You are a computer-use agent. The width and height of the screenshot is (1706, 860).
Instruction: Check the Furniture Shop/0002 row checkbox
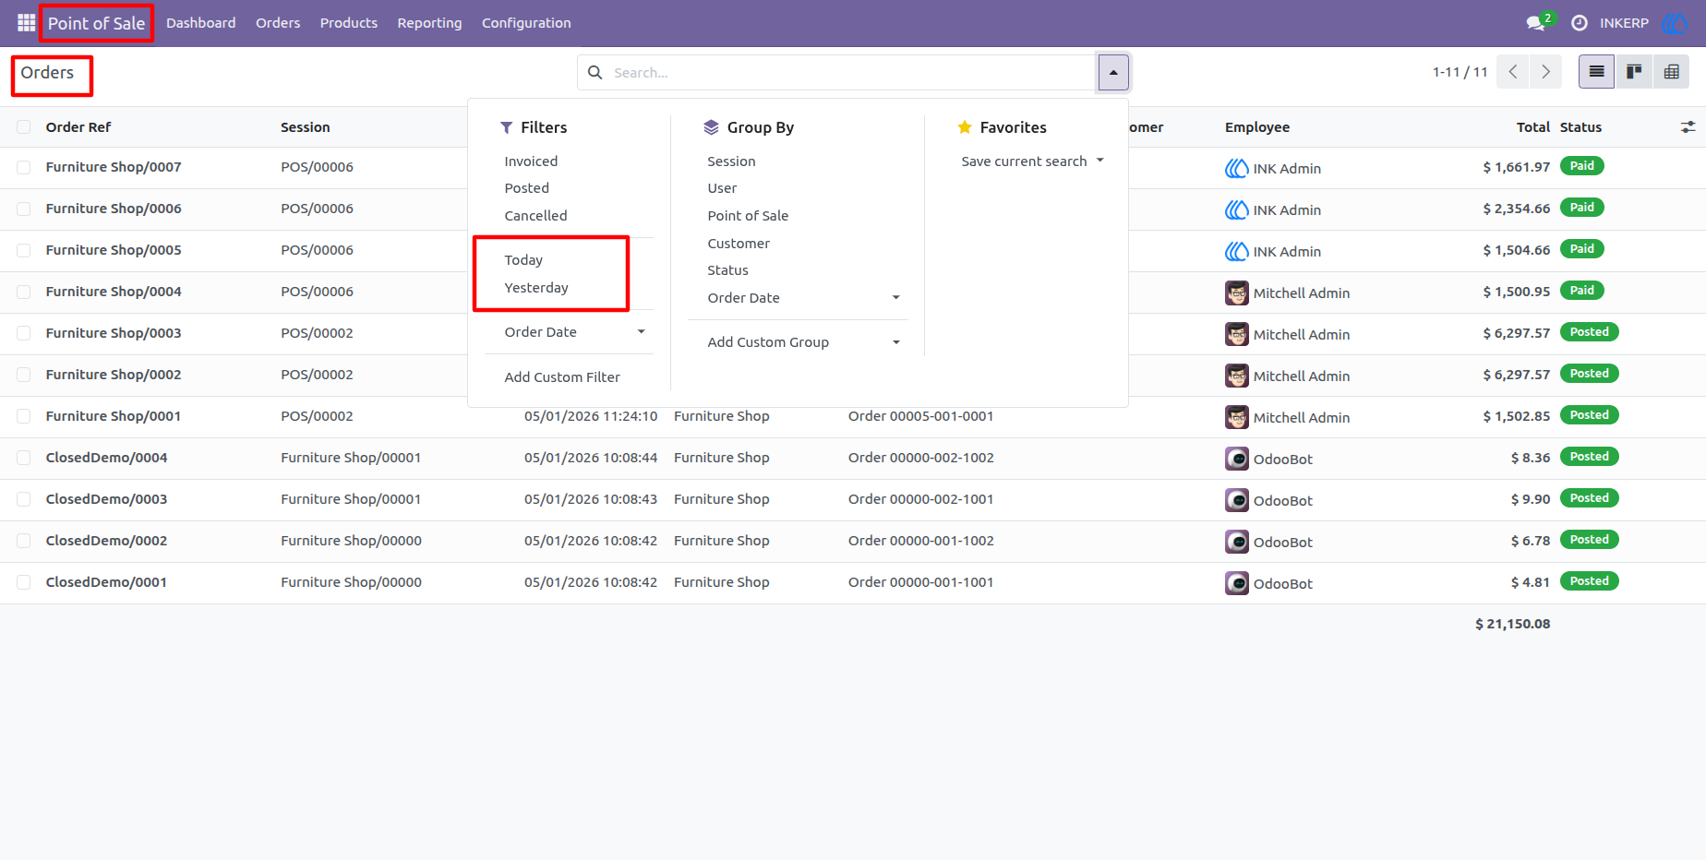24,375
